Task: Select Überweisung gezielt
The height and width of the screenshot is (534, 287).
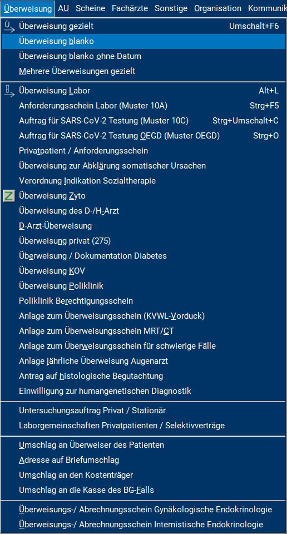Action: [143, 27]
